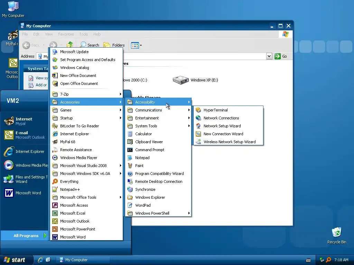This screenshot has width=354, height=265.
Task: Click the Everything tray icon
Action: 328,260
